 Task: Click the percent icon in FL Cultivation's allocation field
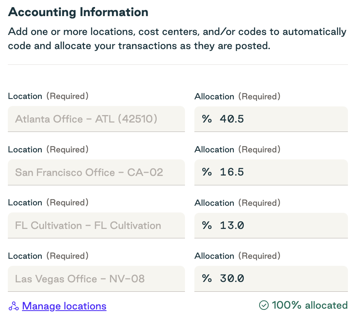207,225
